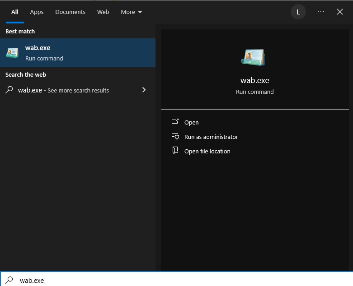Select the All filter tab
The width and height of the screenshot is (353, 286).
point(15,12)
